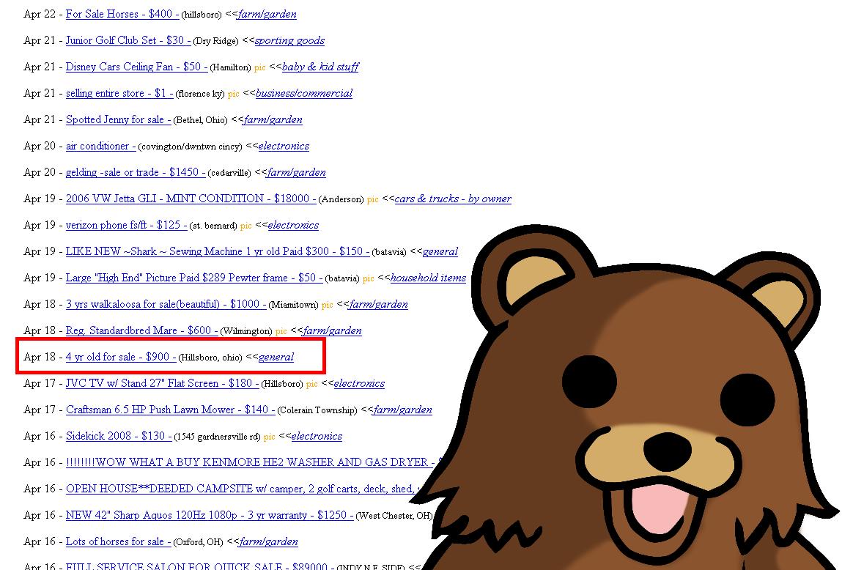Open the general category beside Sewing Machine listing
842x570 pixels.
(440, 251)
